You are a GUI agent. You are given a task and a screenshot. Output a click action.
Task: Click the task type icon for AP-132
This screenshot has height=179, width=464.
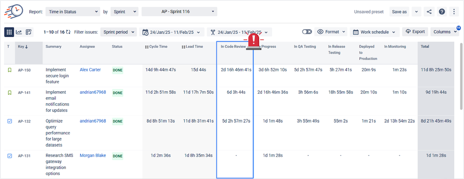(x=9, y=121)
